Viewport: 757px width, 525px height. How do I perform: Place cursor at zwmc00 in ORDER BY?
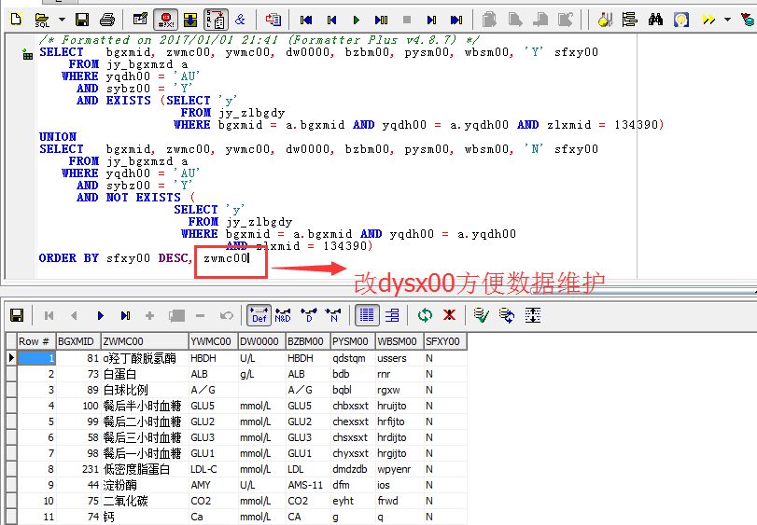pyautogui.click(x=226, y=258)
